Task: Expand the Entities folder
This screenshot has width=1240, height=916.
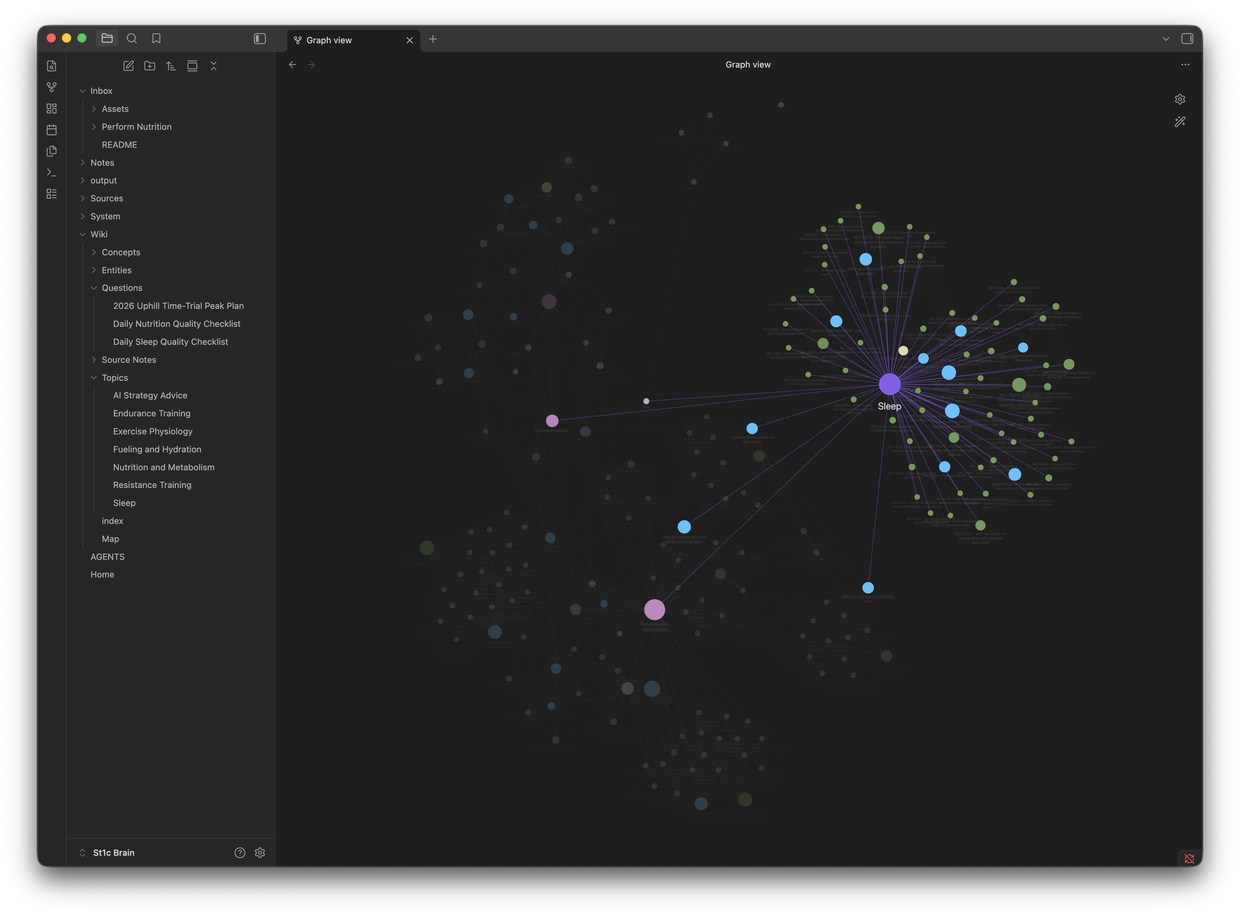Action: click(x=94, y=270)
